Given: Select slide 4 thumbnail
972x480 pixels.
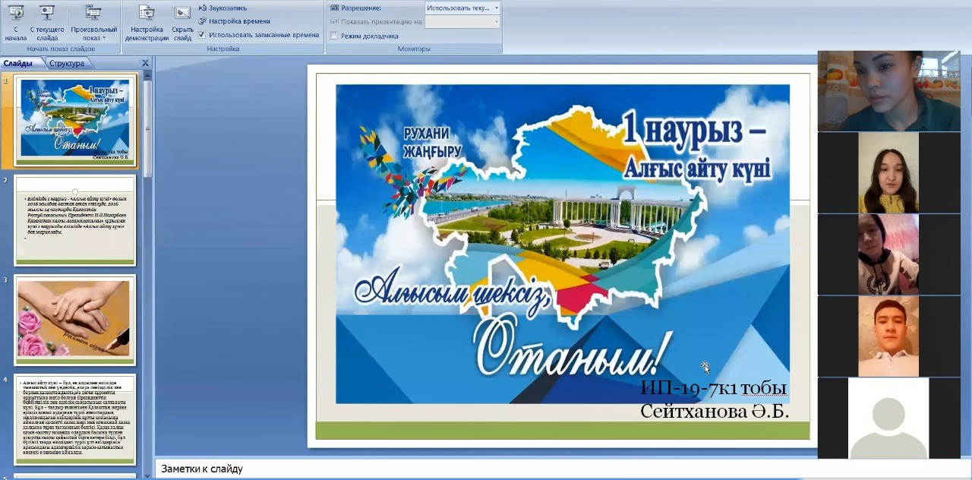Looking at the screenshot, I should point(74,419).
